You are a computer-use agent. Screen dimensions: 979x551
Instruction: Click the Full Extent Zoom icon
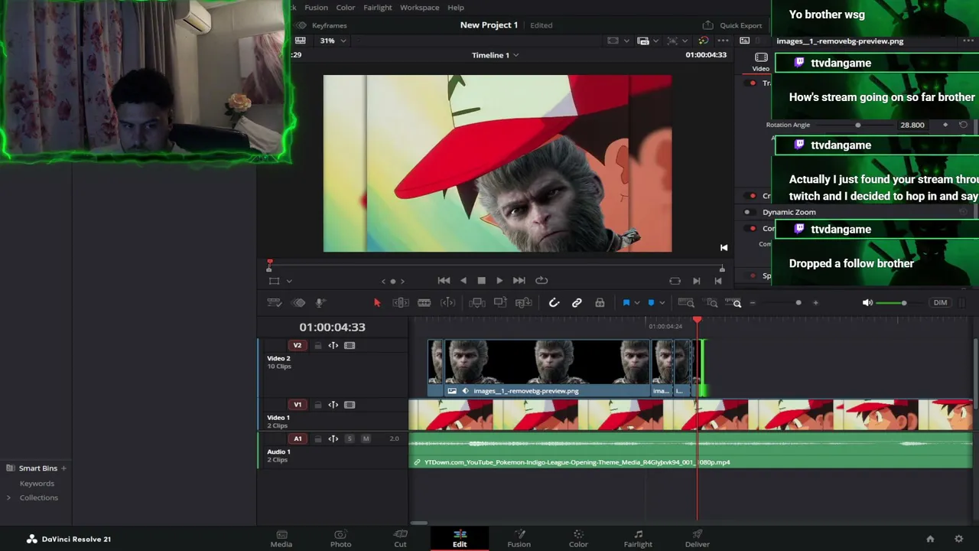(x=686, y=303)
